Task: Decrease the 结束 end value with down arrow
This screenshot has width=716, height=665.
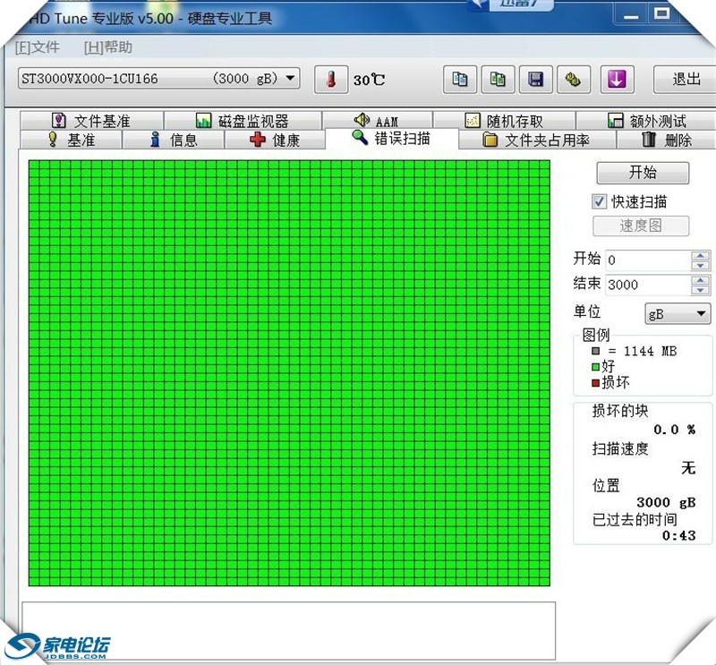Action: coord(701,289)
